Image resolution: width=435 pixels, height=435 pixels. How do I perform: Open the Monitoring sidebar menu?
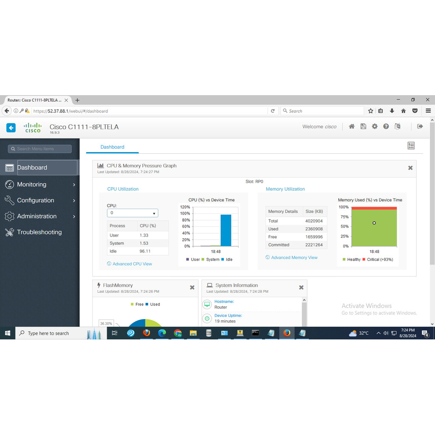click(x=40, y=184)
